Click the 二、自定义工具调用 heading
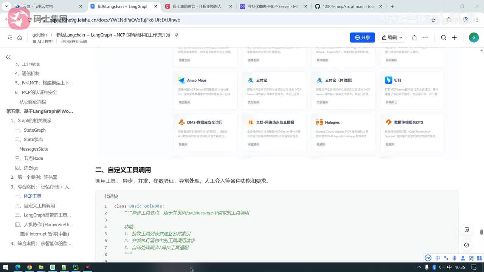Image resolution: width=484 pixels, height=272 pixels. tap(123, 170)
